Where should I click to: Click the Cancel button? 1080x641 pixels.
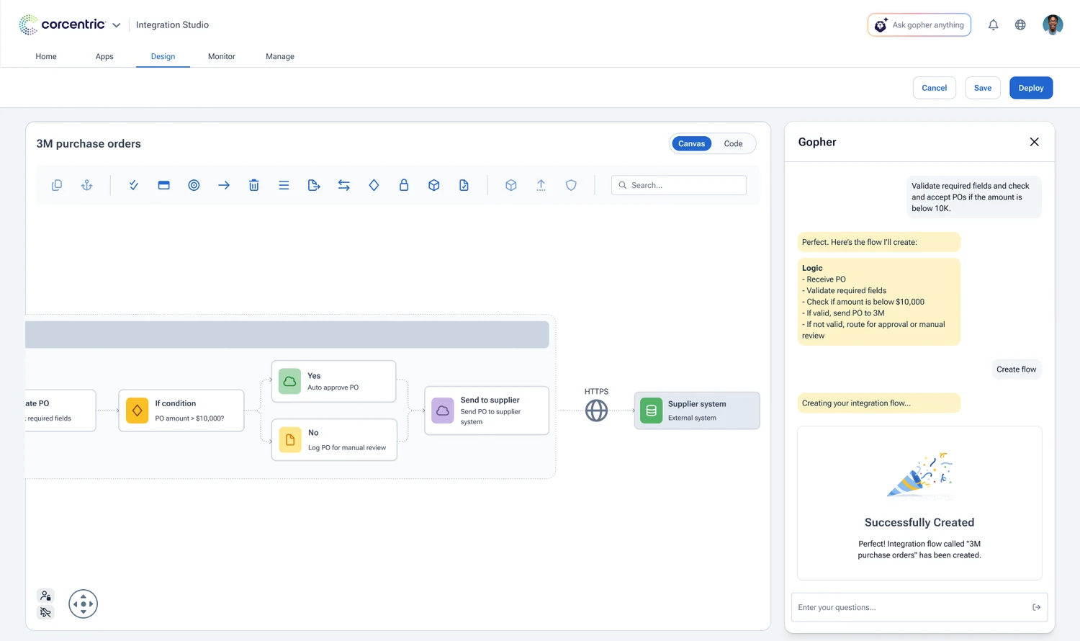[935, 88]
